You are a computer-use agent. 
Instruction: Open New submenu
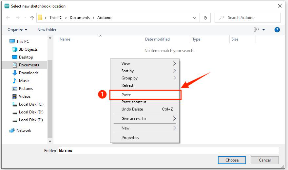click(x=145, y=128)
